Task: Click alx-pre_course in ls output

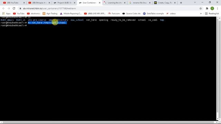Action: coord(37,20)
